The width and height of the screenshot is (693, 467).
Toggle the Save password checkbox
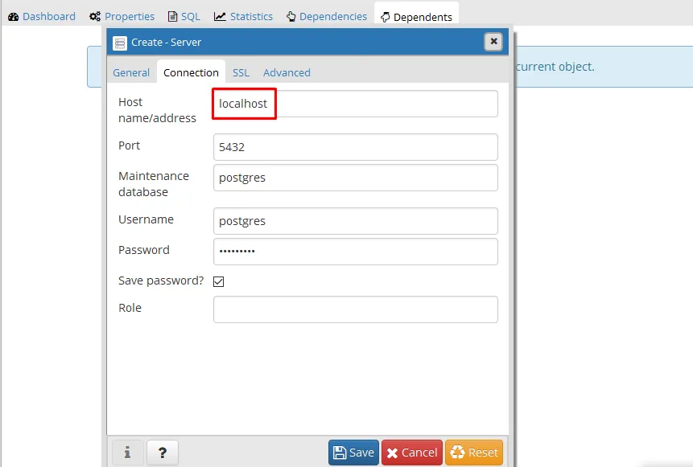click(218, 281)
